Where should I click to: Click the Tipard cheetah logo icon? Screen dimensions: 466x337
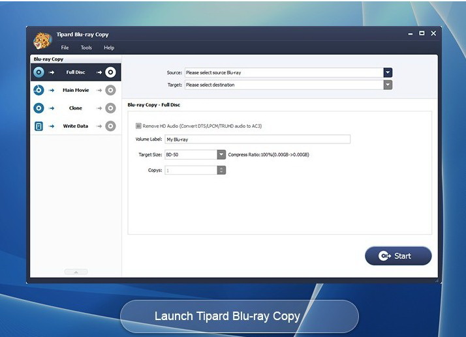pos(43,40)
